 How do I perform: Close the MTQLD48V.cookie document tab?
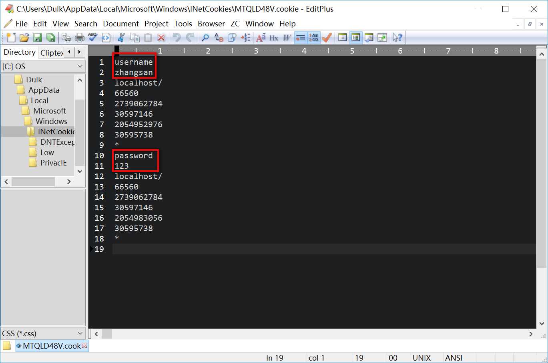click(84, 346)
